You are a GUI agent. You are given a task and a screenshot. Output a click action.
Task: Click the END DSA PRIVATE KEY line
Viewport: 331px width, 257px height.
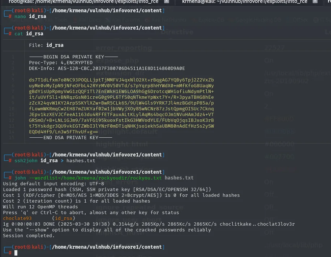[70, 138]
